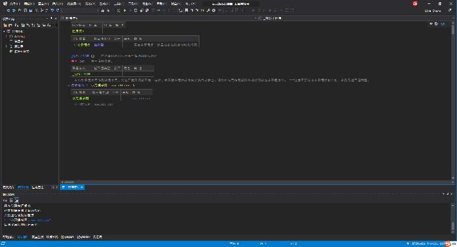
Task: Expand the third collapsed node in the left tree
Action: click(x=7, y=46)
